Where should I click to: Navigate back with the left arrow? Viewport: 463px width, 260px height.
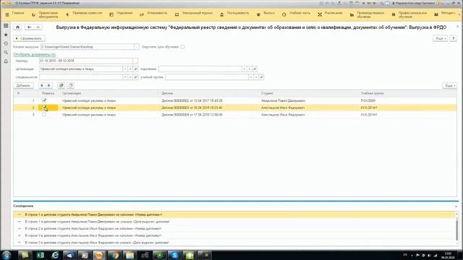tap(29, 27)
